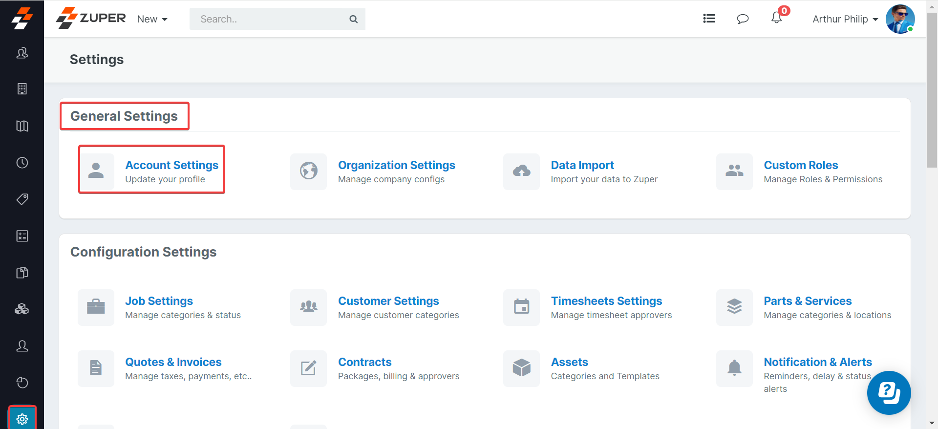Open the map icon in sidebar
The image size is (938, 429).
(22, 126)
